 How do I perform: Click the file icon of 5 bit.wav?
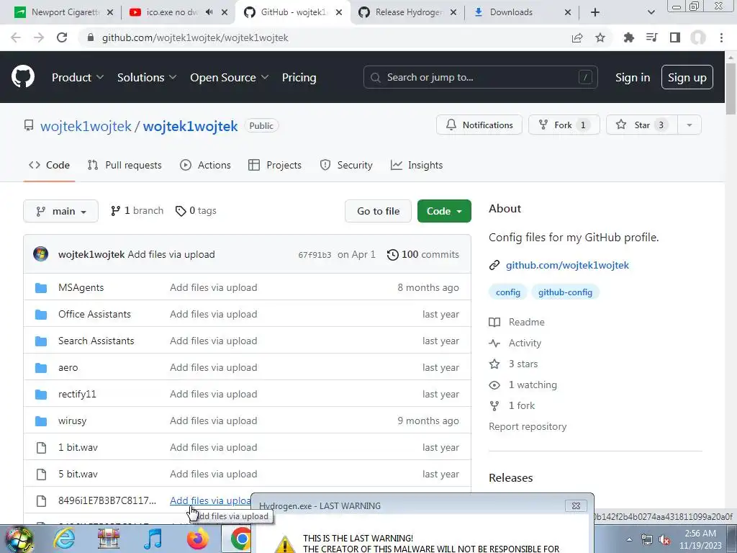(41, 474)
